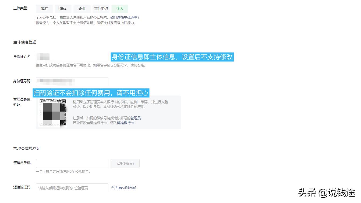Click the 获取验证码 button
Viewport: 361px width, 203px height.
point(125,163)
